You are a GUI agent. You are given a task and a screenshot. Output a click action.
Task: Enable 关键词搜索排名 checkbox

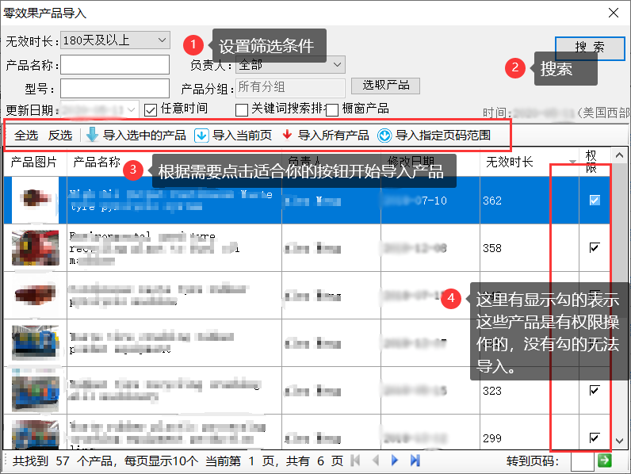pyautogui.click(x=243, y=109)
